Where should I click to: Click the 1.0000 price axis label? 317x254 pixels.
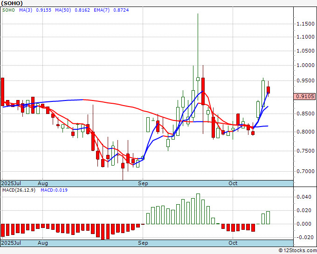point(305,65)
